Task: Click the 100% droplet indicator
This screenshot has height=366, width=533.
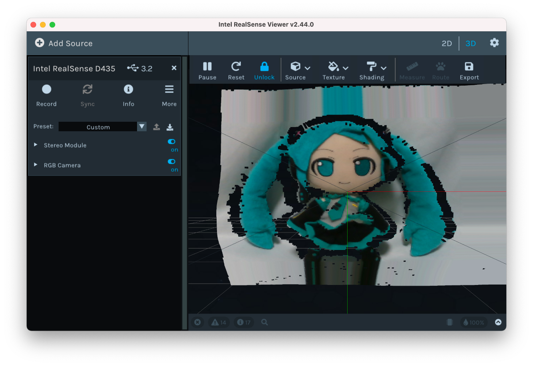Action: coord(474,322)
